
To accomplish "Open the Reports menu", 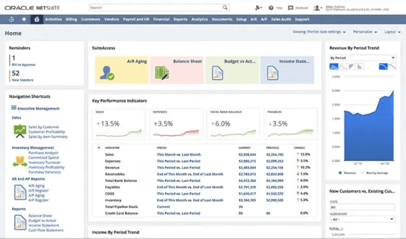I will pos(180,19).
